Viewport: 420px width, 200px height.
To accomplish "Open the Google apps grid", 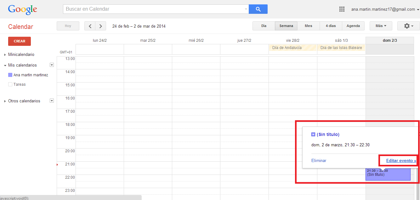I will [342, 9].
